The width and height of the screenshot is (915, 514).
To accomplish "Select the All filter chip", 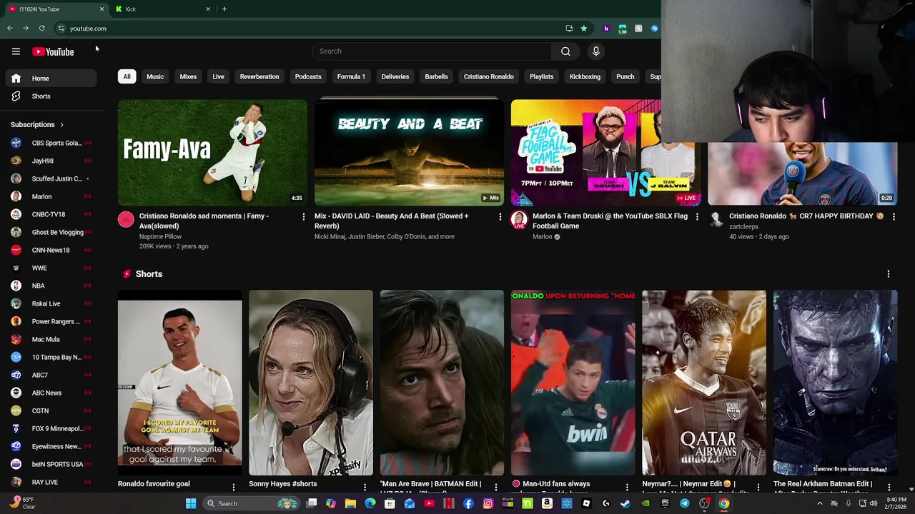I will (127, 76).
